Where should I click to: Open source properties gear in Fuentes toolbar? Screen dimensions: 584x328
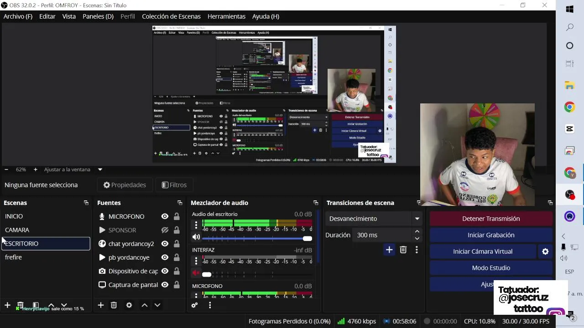129,305
